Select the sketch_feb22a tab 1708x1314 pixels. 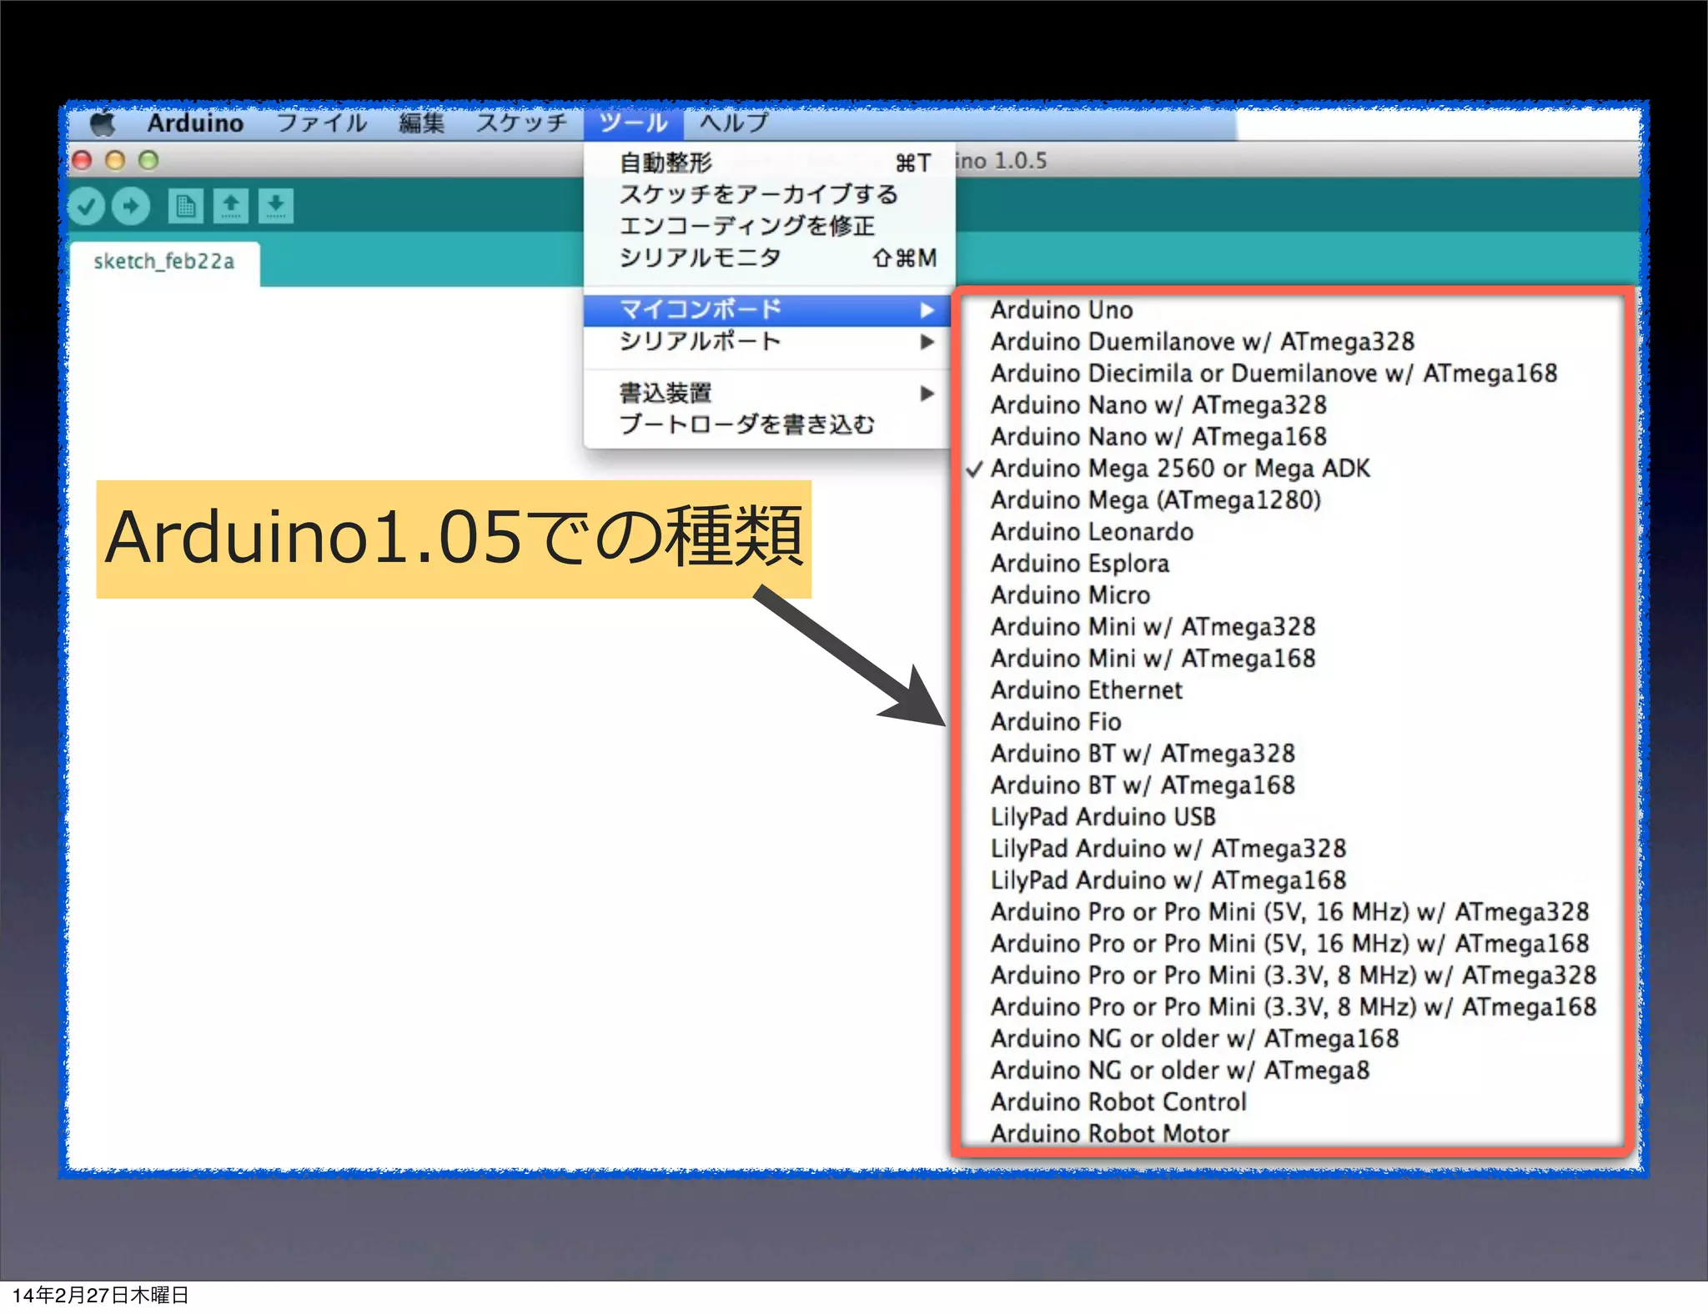click(x=164, y=262)
